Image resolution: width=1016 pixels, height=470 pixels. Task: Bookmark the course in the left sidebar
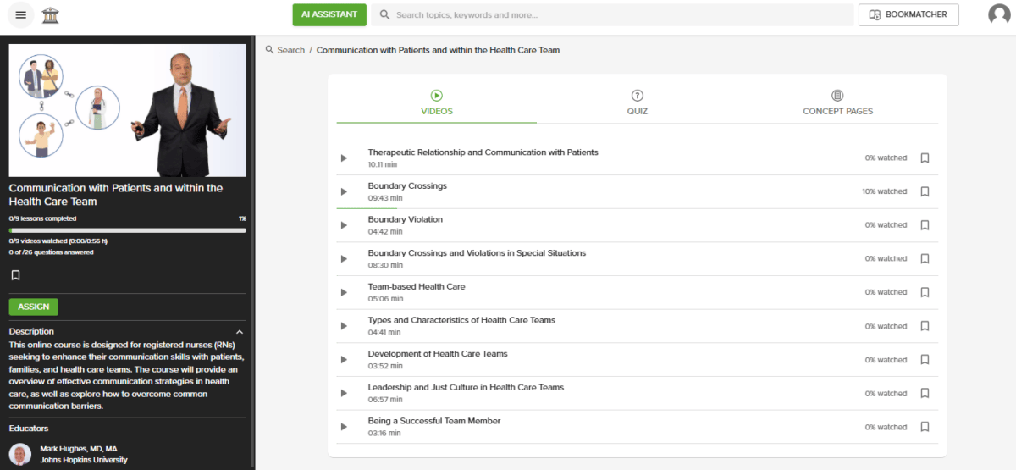tap(15, 275)
